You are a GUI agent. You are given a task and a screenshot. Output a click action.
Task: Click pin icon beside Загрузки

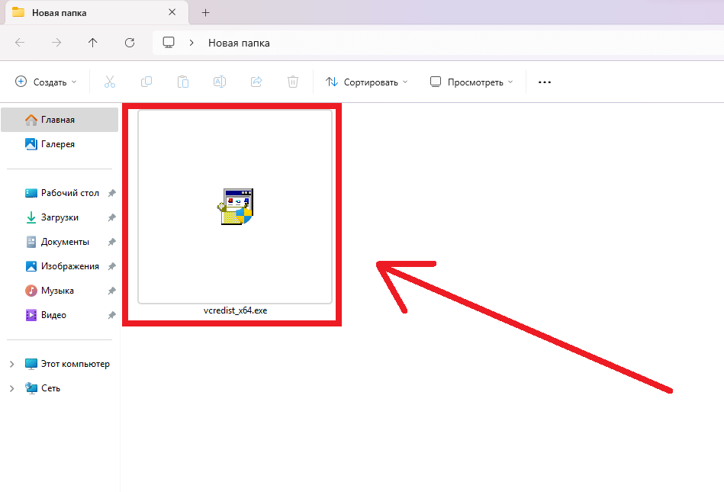pyautogui.click(x=111, y=217)
